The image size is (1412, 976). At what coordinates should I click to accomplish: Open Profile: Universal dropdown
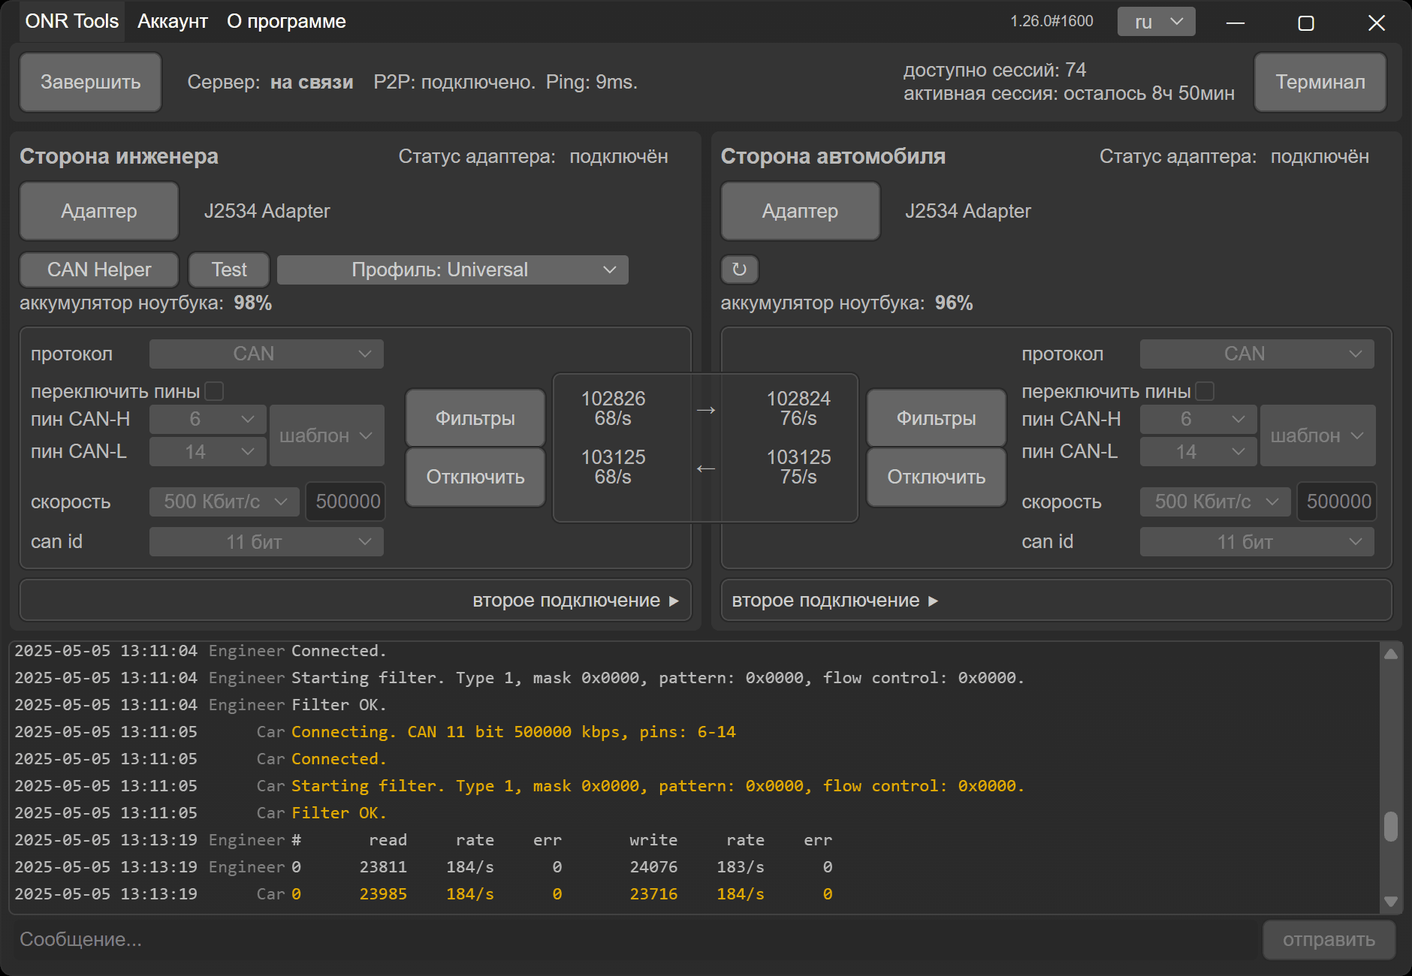click(x=453, y=270)
